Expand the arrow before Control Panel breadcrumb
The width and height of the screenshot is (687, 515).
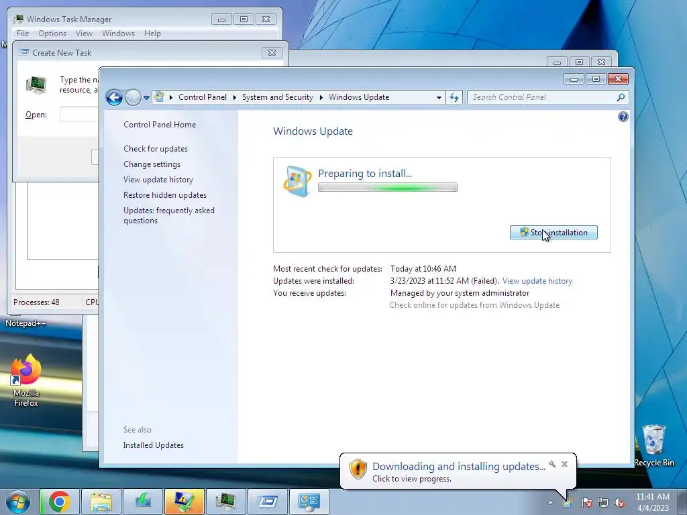point(171,97)
